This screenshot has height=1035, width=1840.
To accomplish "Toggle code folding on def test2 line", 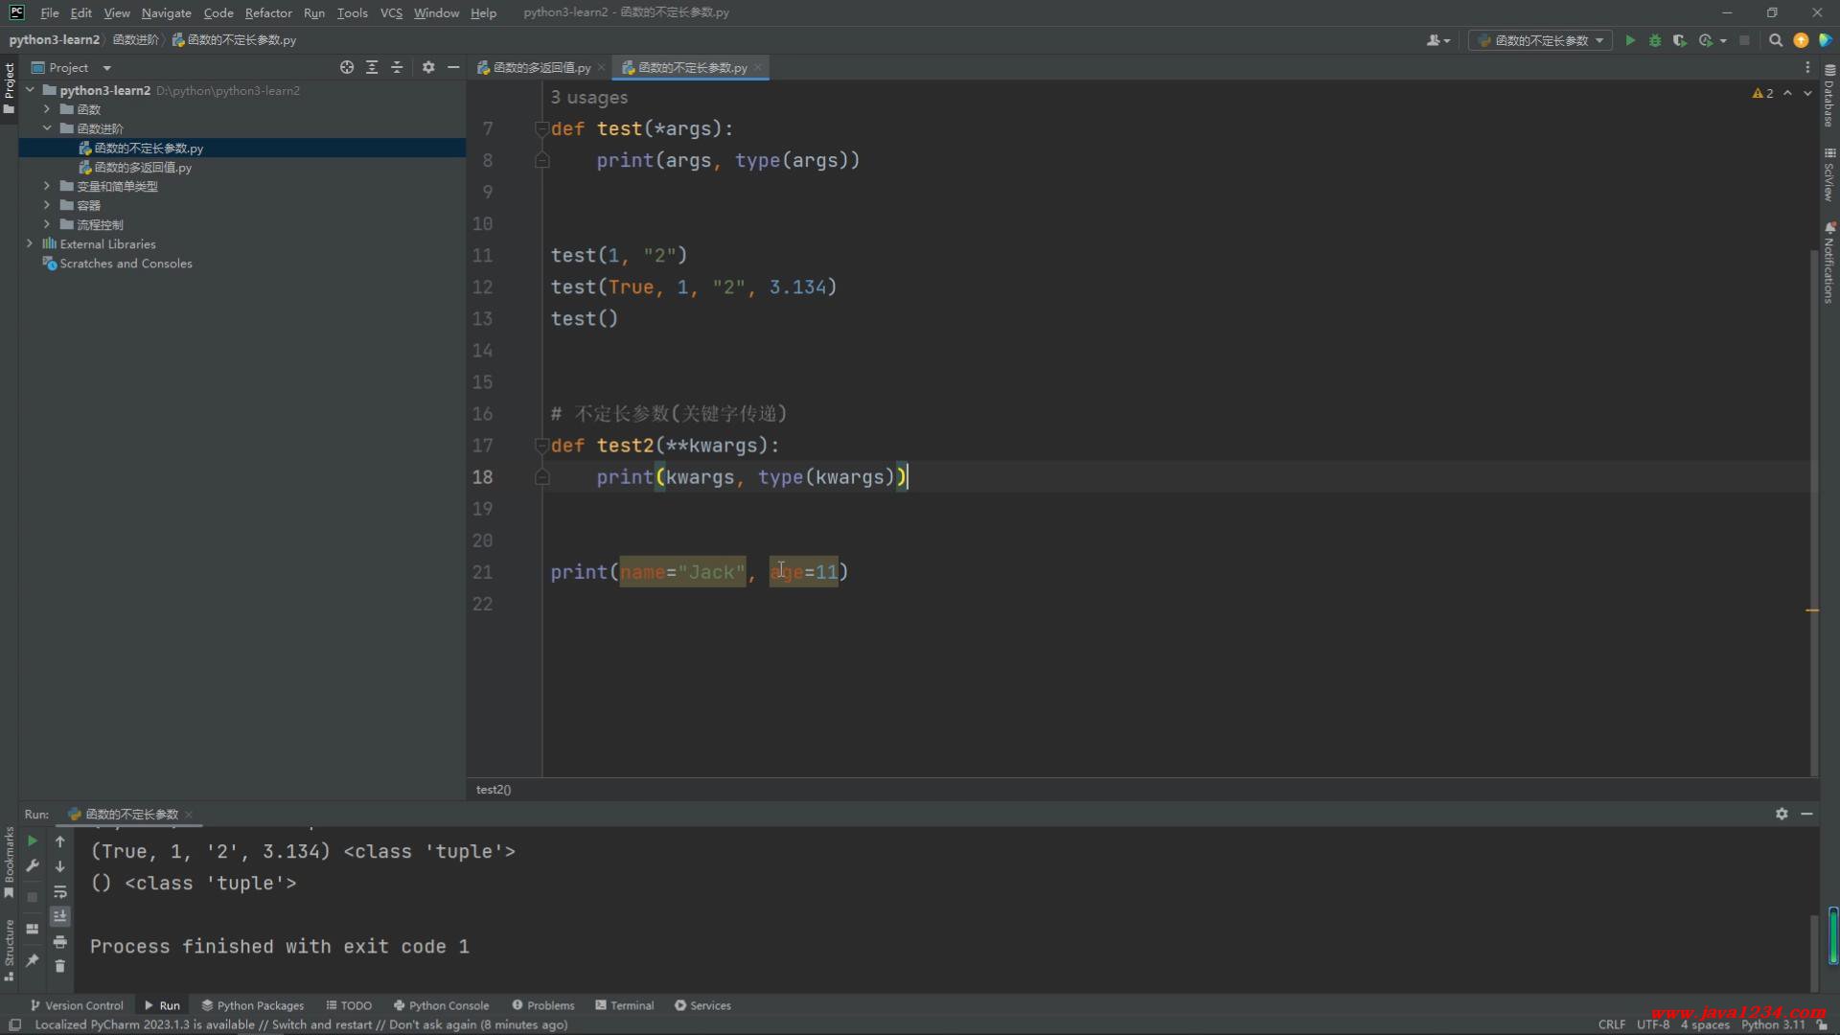I will tap(541, 446).
